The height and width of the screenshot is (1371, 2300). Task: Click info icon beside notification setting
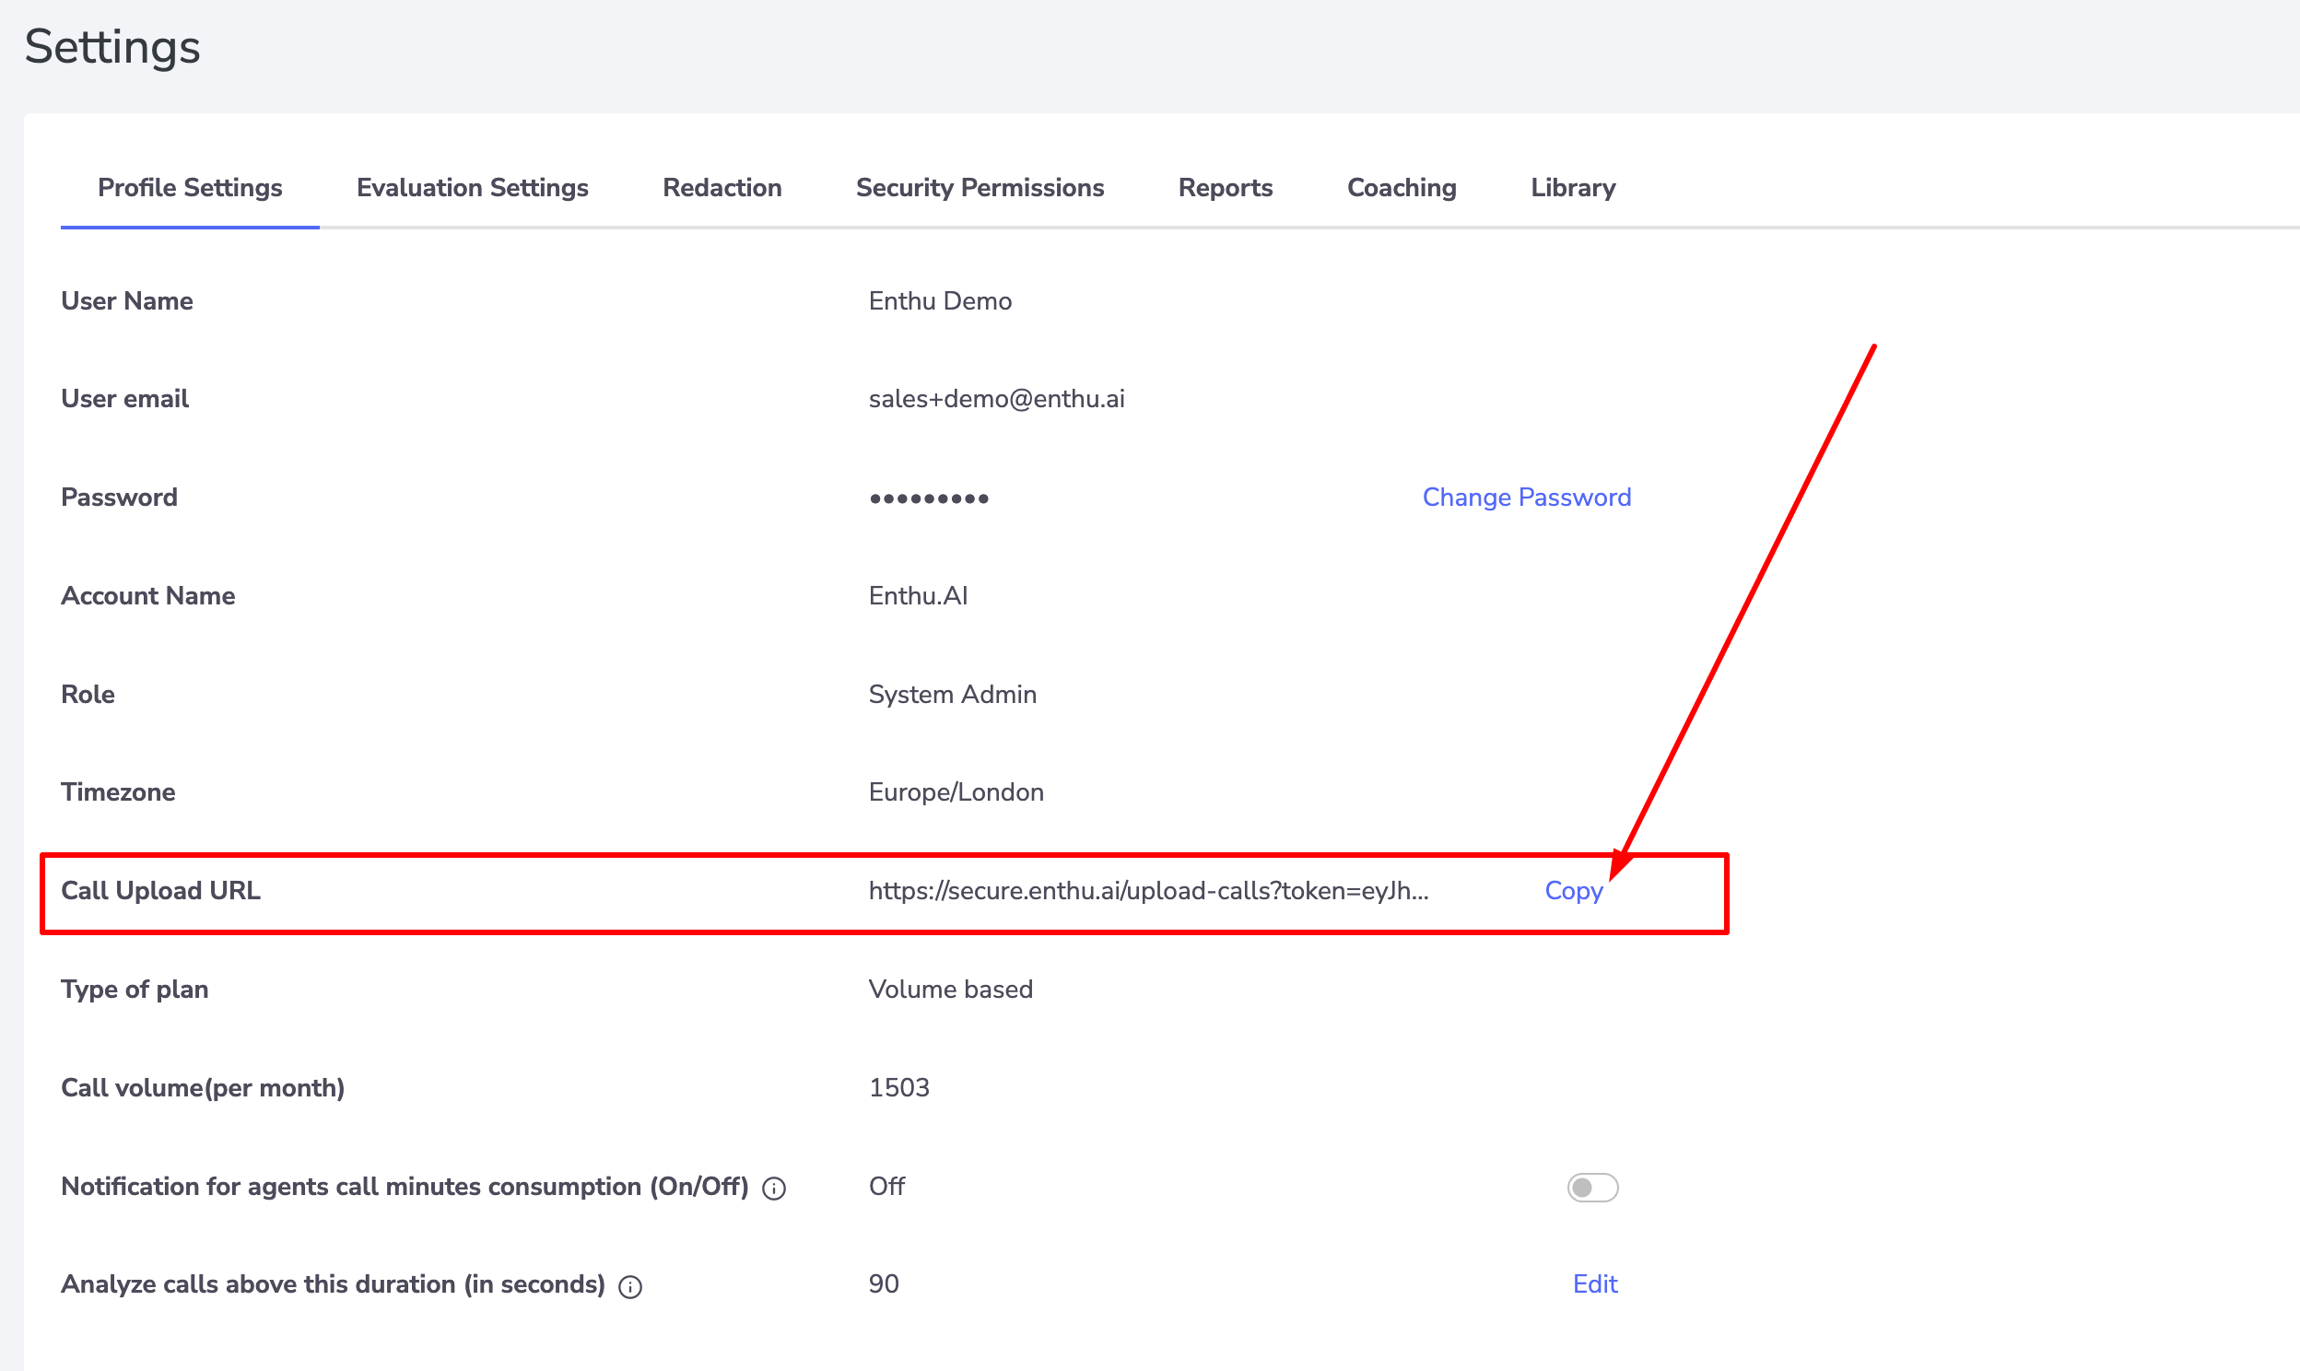pyautogui.click(x=774, y=1188)
